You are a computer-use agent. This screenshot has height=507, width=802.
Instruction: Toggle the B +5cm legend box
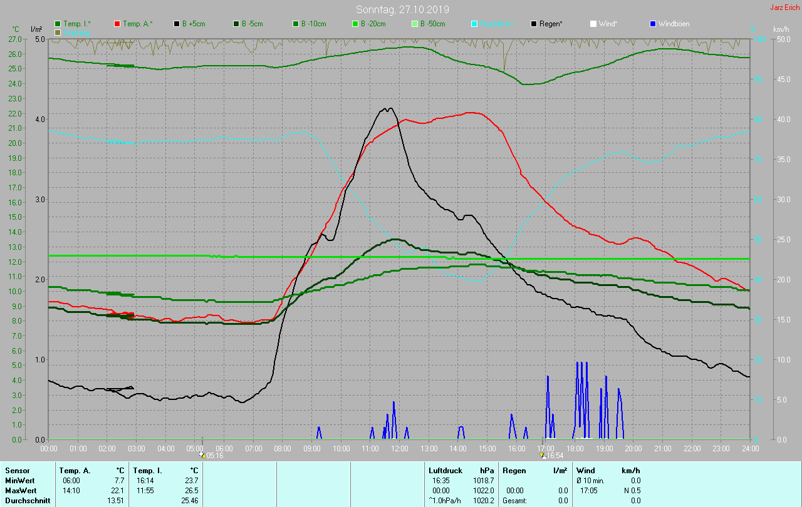177,24
